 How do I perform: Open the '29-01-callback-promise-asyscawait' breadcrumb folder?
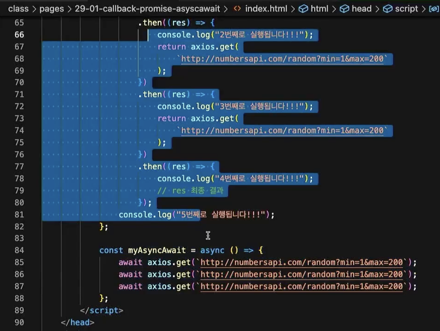147,9
